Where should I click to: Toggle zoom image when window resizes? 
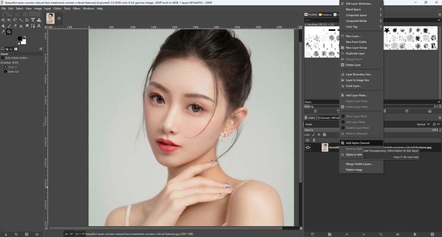click(x=300, y=27)
